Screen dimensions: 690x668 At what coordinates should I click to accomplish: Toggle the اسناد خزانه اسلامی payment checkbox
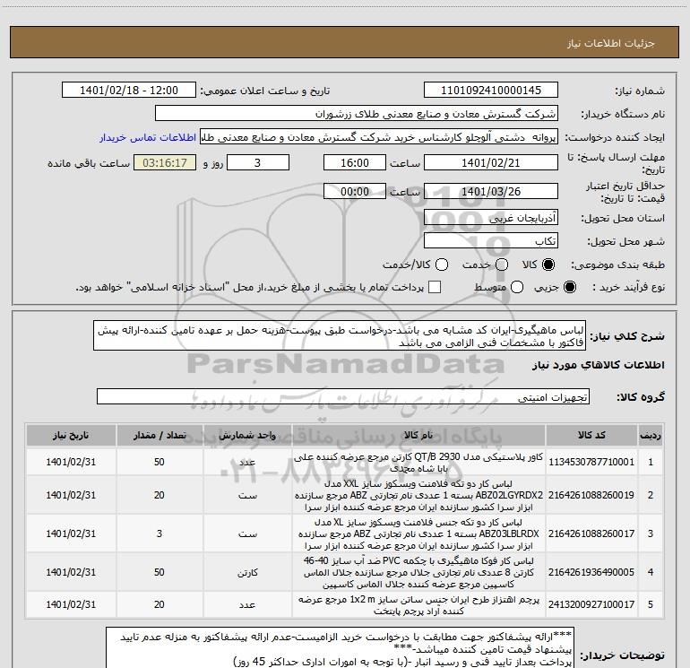[435, 287]
